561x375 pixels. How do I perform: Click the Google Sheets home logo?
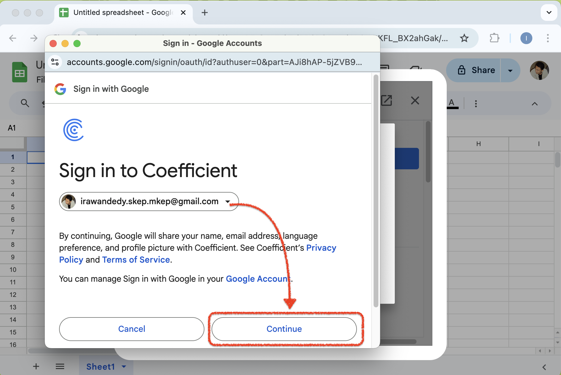pyautogui.click(x=19, y=72)
